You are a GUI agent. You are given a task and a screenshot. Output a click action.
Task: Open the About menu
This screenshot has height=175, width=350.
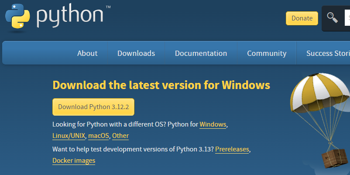click(87, 53)
